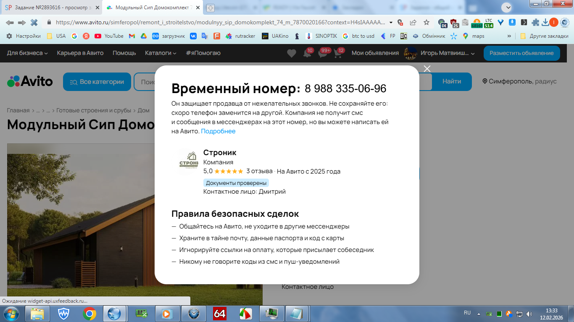
Task: Open the YouTube bookmark
Action: 109,36
